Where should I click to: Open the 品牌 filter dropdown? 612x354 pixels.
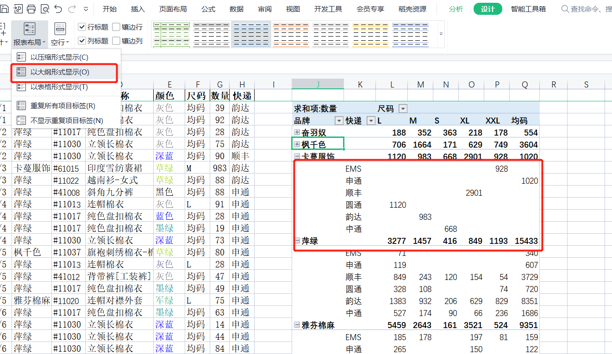339,121
